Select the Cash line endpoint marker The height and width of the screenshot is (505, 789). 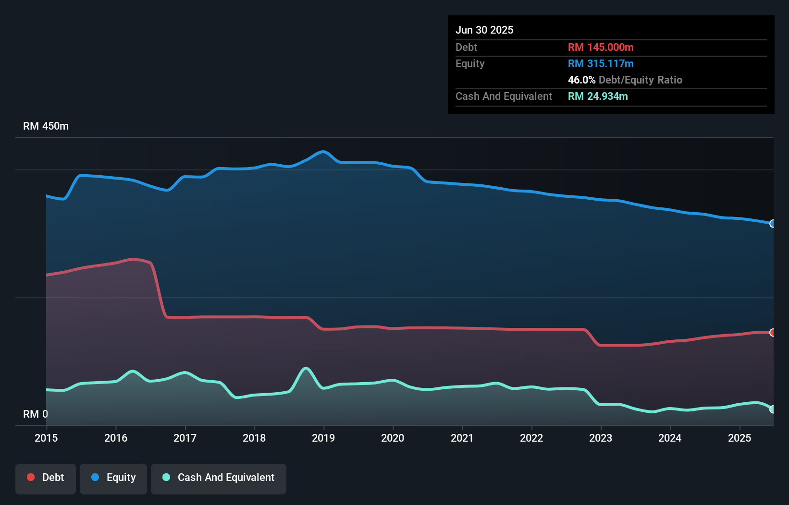click(x=773, y=410)
